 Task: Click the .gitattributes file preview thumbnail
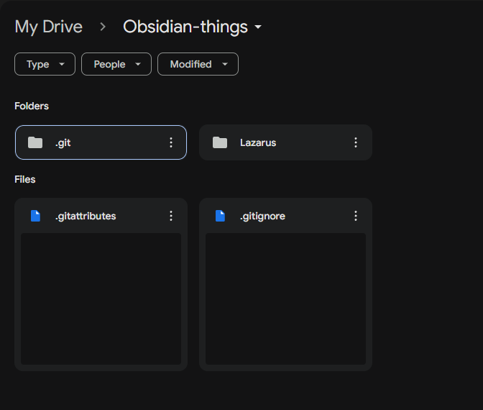point(101,298)
